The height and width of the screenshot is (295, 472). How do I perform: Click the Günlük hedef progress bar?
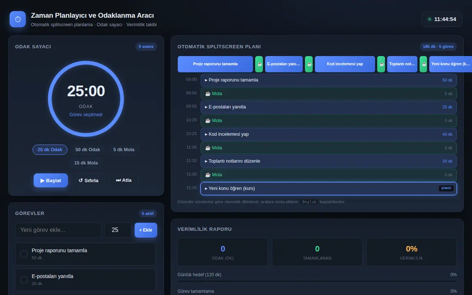coord(317,281)
